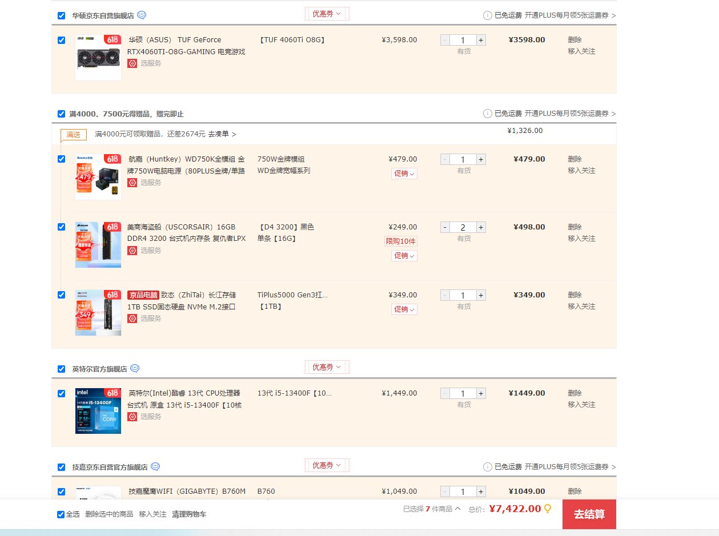Open 技嘉京东自营官方旗舰店 store name link

pyautogui.click(x=110, y=467)
